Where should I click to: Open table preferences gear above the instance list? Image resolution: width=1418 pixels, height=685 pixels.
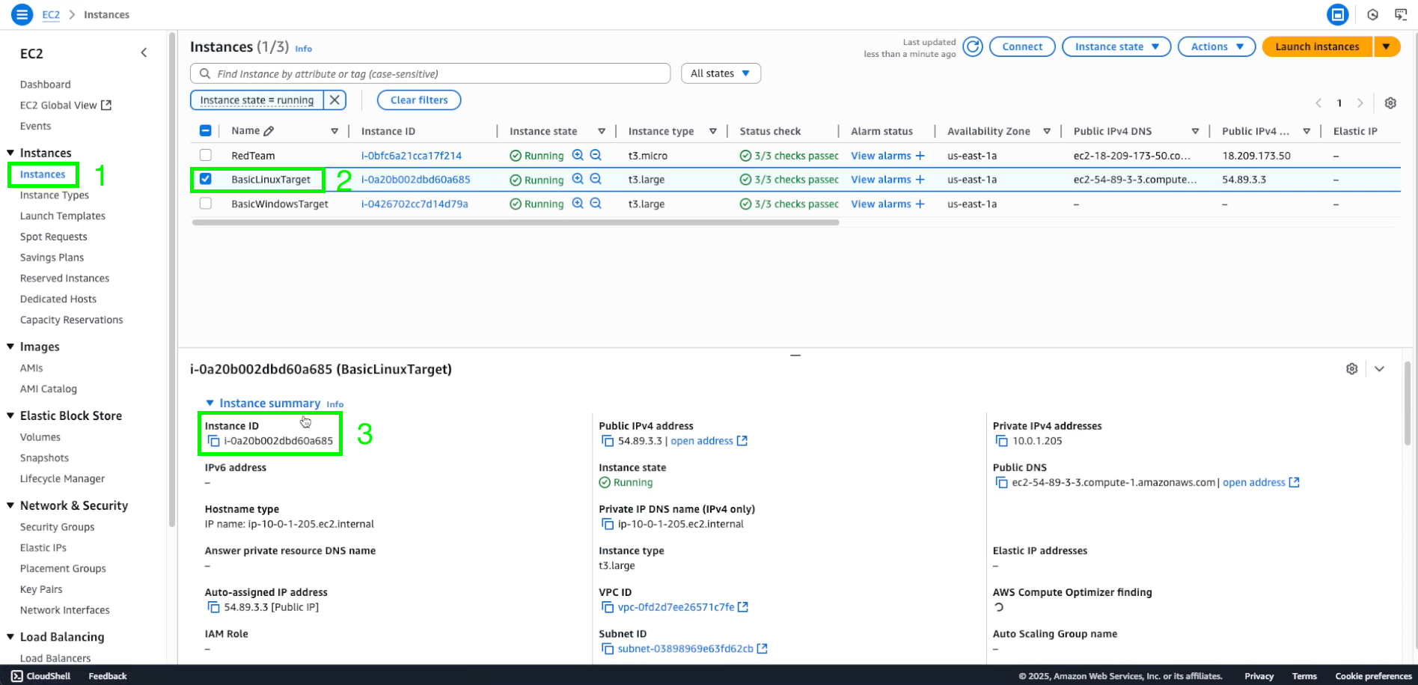[1390, 103]
